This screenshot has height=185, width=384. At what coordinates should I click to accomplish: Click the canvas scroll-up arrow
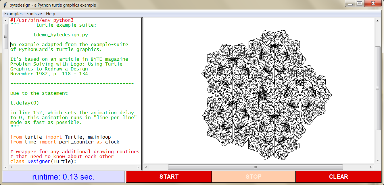point(378,21)
